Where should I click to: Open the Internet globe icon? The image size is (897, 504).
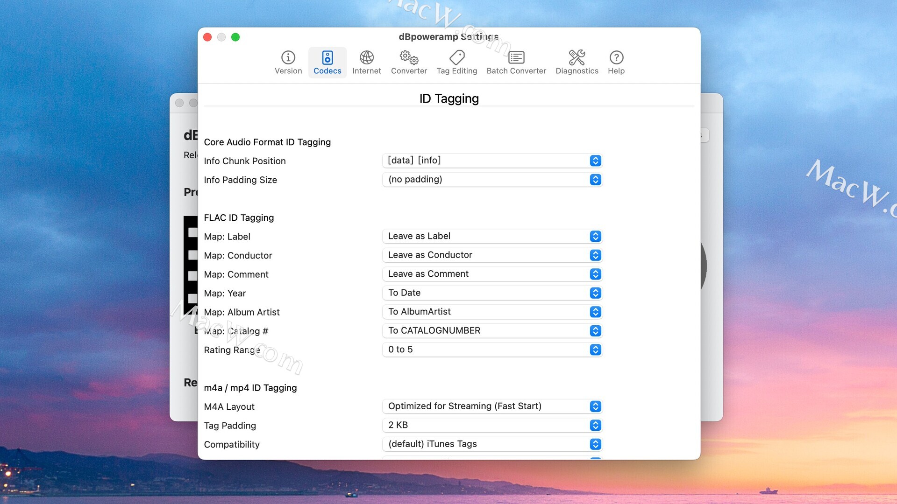click(366, 57)
